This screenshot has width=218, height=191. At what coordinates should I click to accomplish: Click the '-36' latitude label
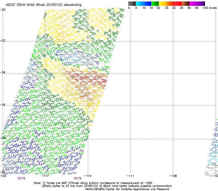[x=3, y=105]
